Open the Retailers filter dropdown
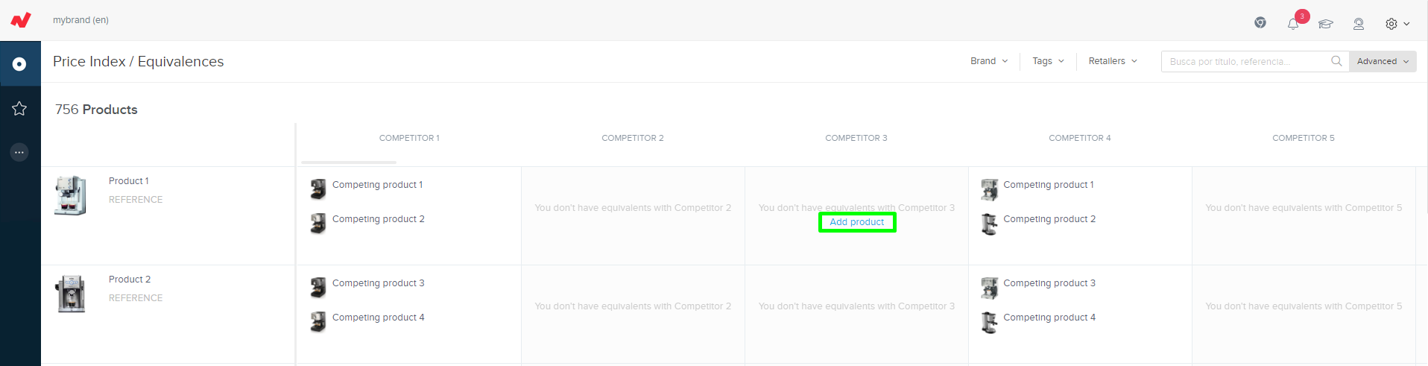 pos(1113,61)
